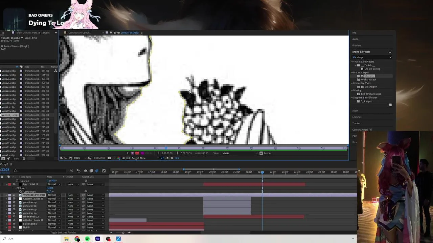Open the Target: None dropdown
Image resolution: width=433 pixels, height=243 pixels.
[145, 158]
